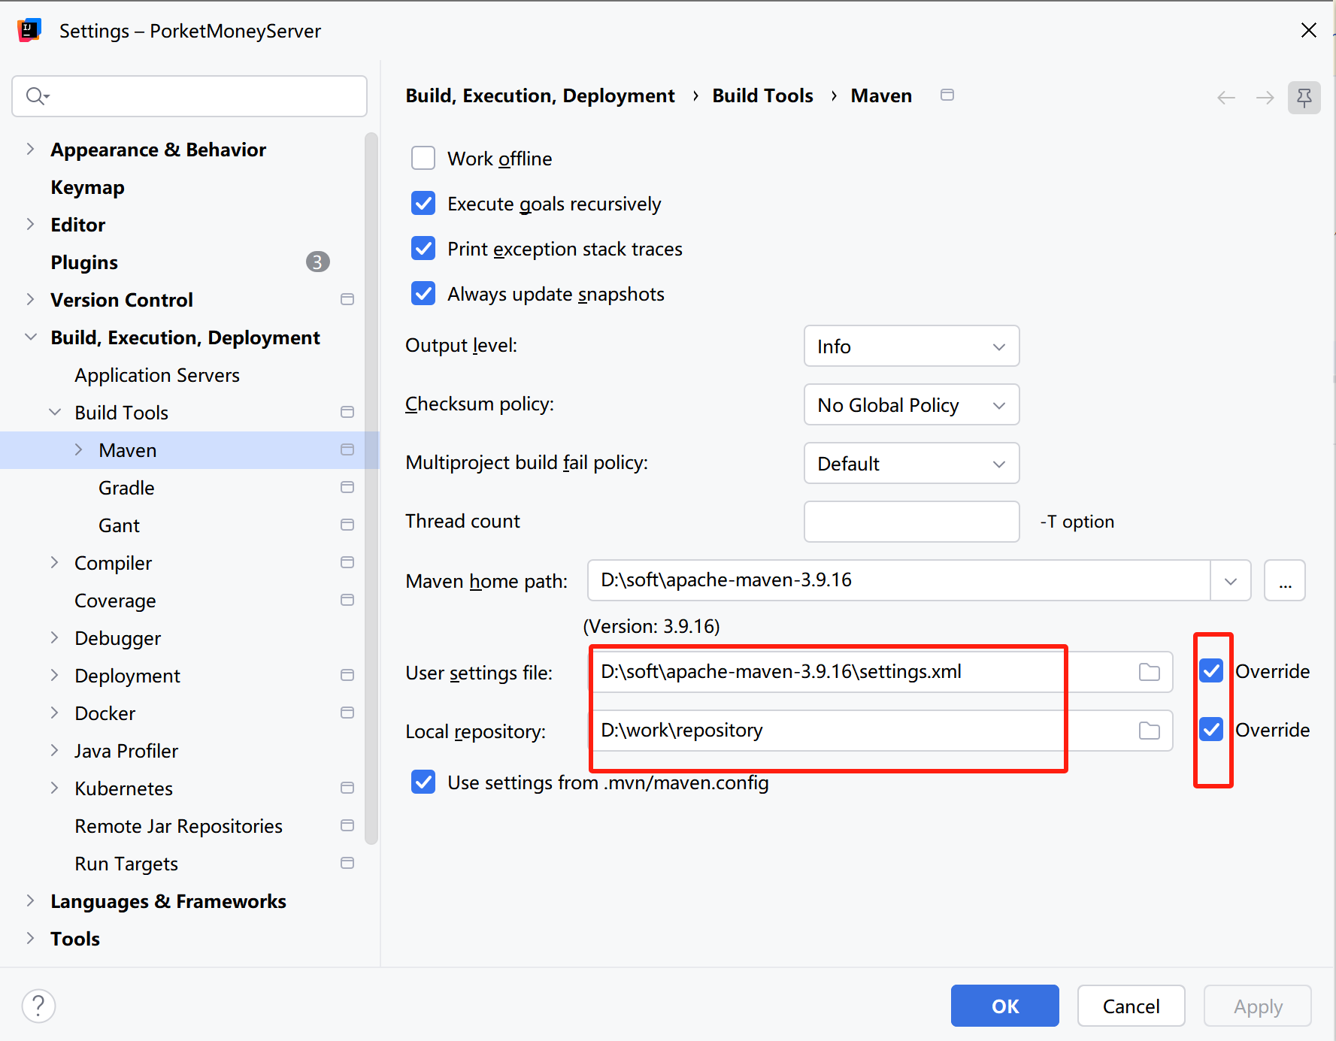Close the Settings dialog window
Viewport: 1336px width, 1041px height.
click(x=1309, y=30)
